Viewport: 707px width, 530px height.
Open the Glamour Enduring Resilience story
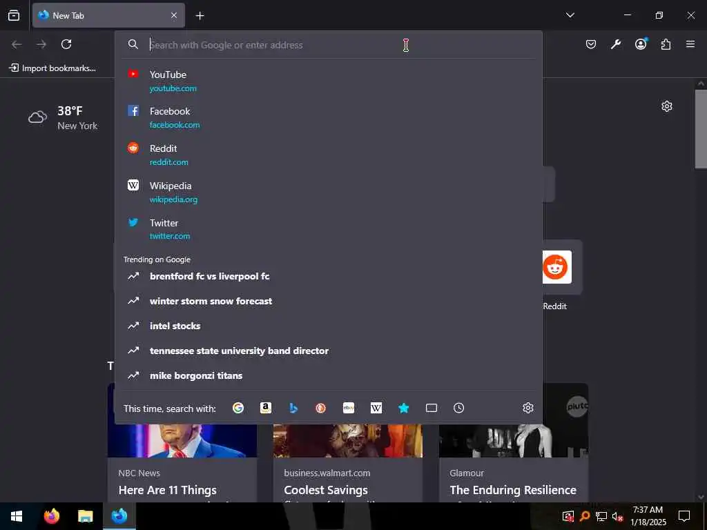pyautogui.click(x=514, y=463)
